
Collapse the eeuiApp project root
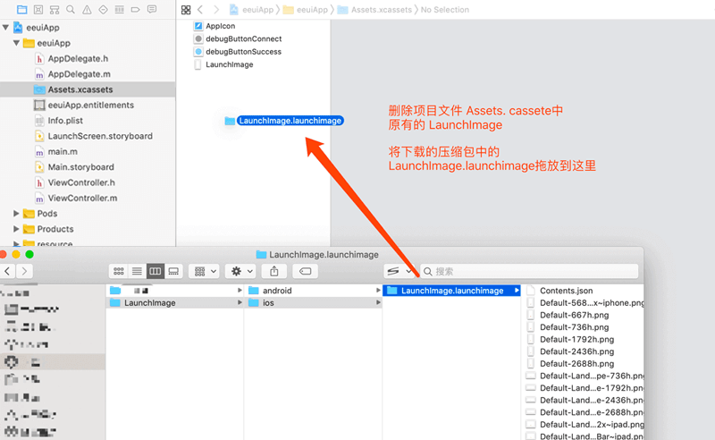[x=6, y=27]
